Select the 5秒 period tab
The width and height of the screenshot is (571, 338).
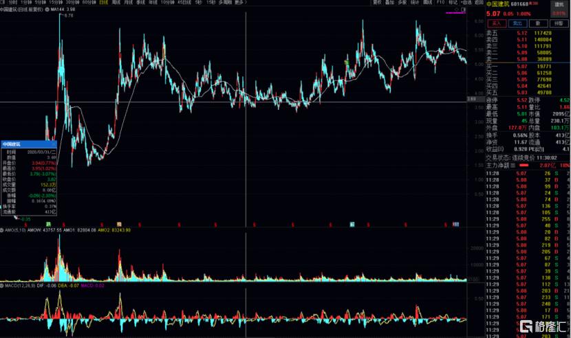click(x=198, y=2)
